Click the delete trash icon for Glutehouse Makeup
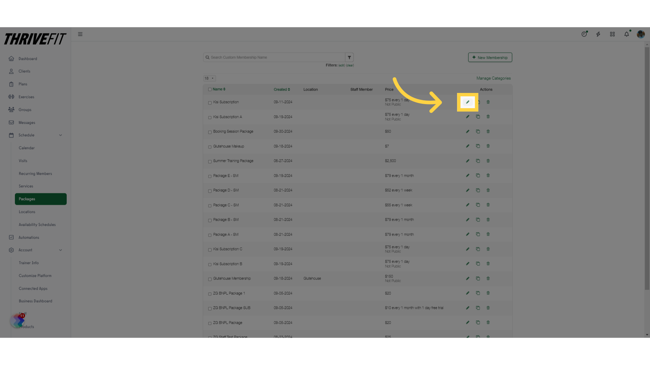650x365 pixels. pos(488,146)
